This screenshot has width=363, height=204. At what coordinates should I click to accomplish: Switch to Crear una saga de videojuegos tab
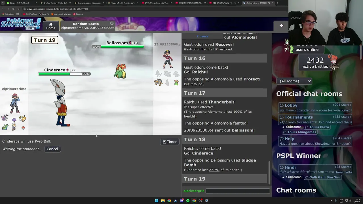[89, 3]
